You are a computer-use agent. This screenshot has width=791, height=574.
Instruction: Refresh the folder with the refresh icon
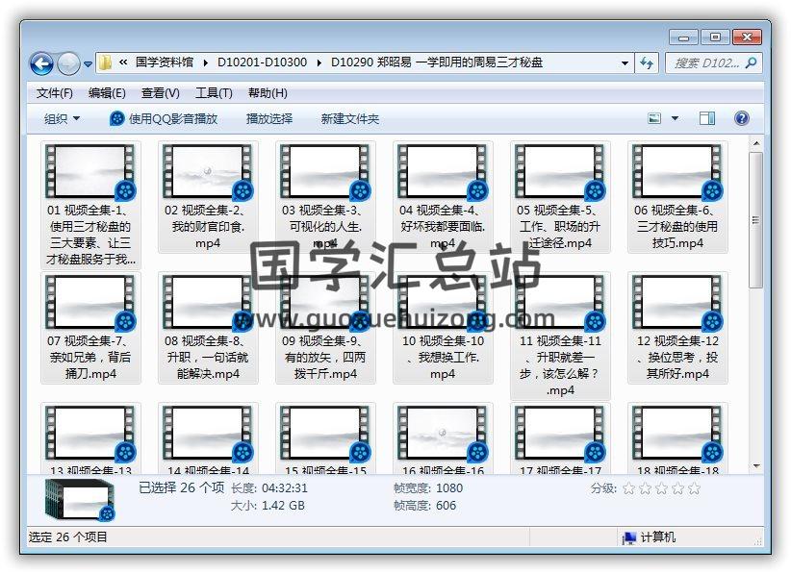(x=647, y=63)
